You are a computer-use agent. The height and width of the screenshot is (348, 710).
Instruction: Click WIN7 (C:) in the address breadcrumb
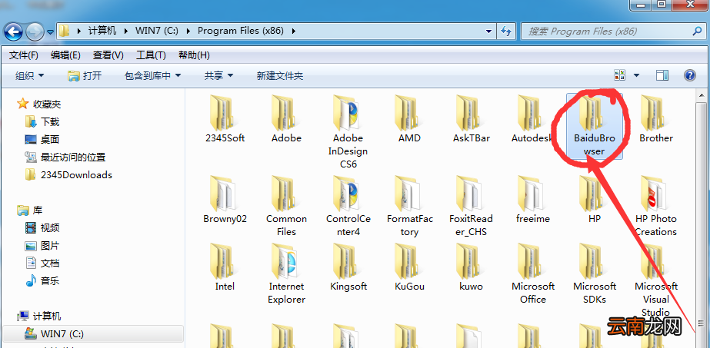[157, 31]
